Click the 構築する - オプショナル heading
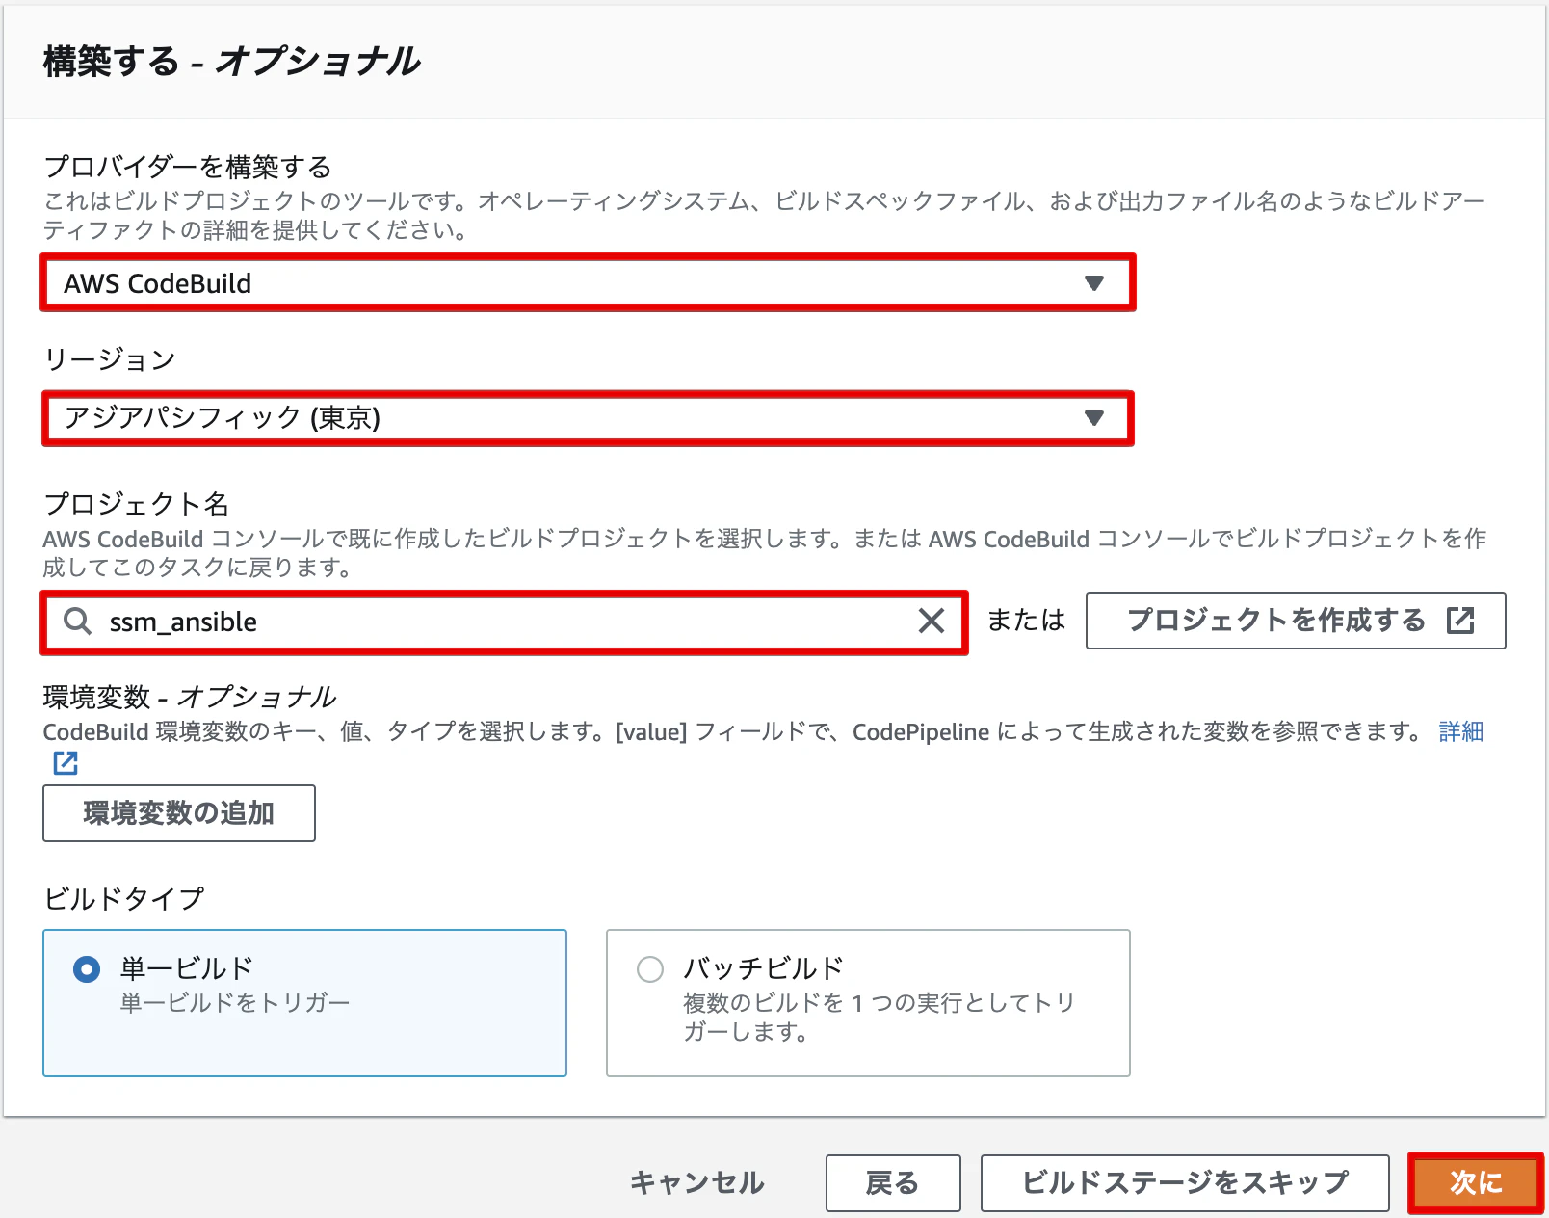 pos(231,62)
